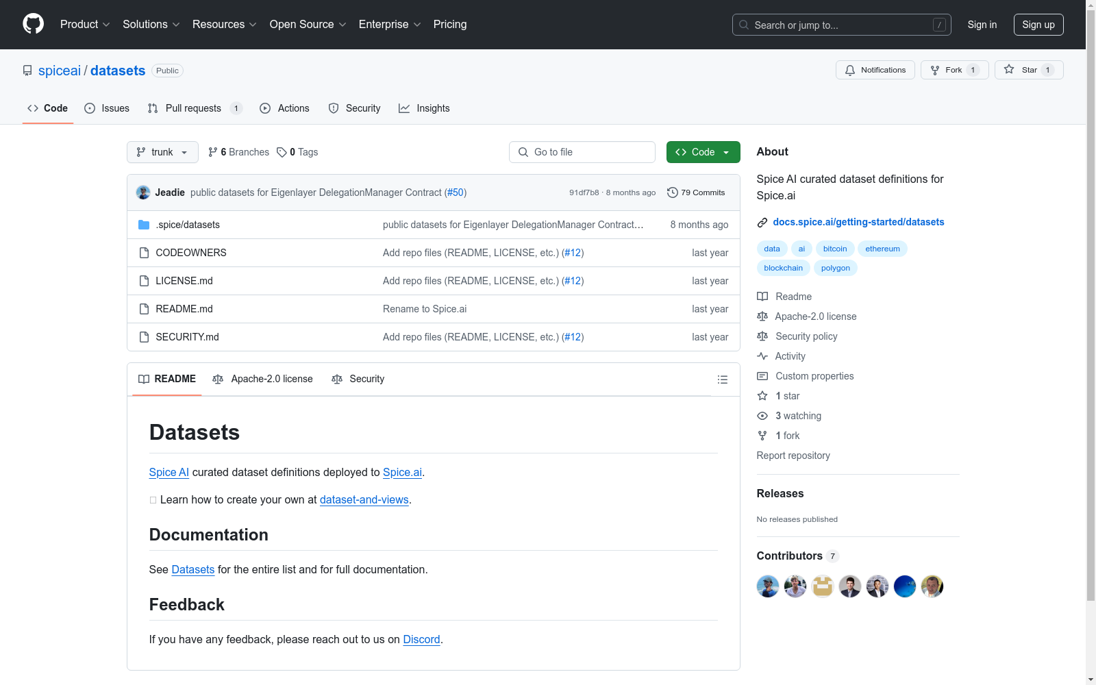The image size is (1096, 685).
Task: Expand the green Code dropdown
Action: point(703,152)
